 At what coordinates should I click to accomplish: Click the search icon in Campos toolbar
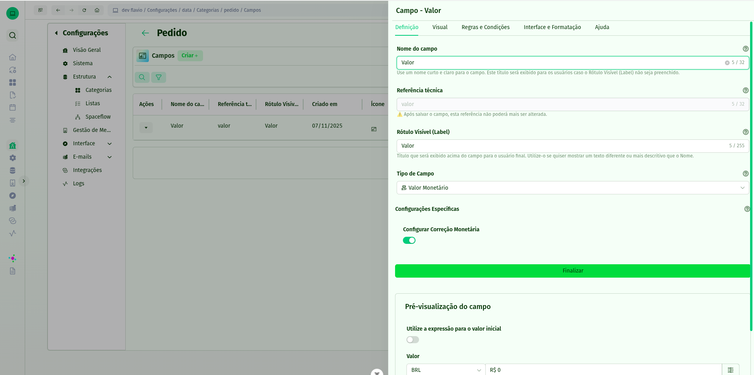[x=142, y=77]
